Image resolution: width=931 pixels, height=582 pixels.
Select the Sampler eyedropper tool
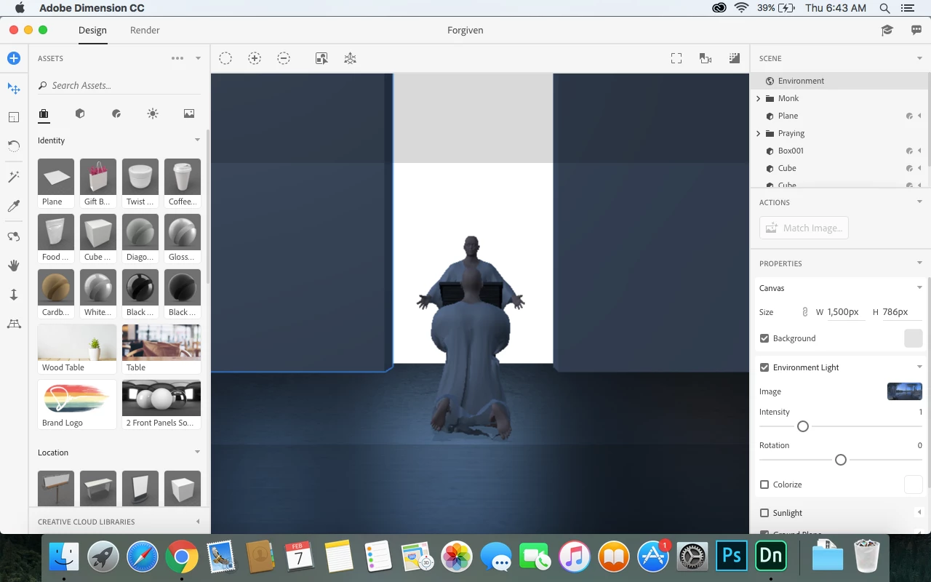click(14, 207)
